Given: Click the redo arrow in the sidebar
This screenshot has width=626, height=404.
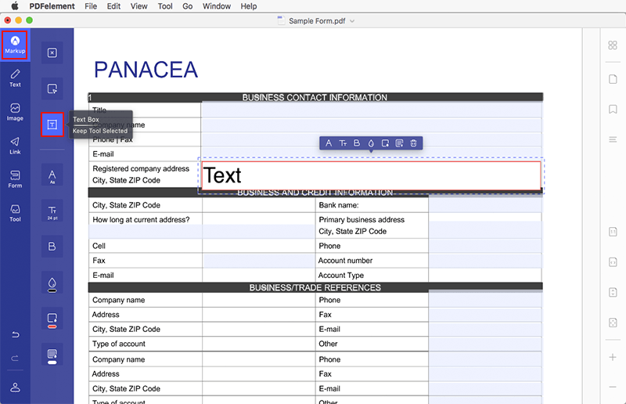Looking at the screenshot, I should tap(15, 358).
